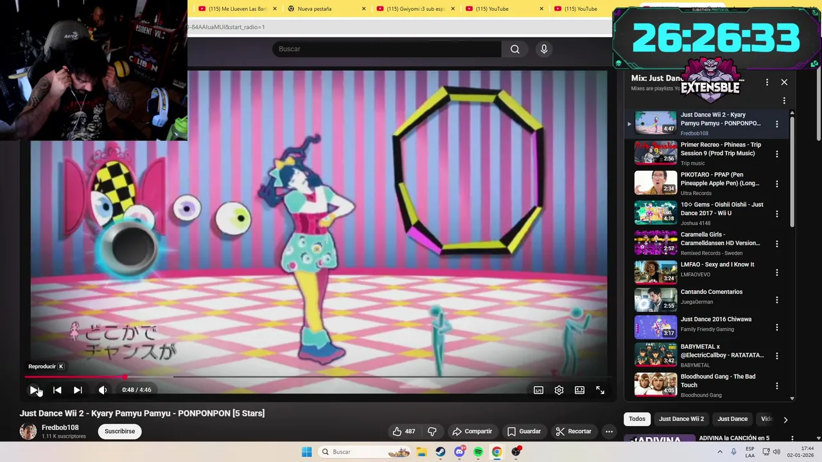Click the Play (Reproducir) button in player

coord(34,389)
